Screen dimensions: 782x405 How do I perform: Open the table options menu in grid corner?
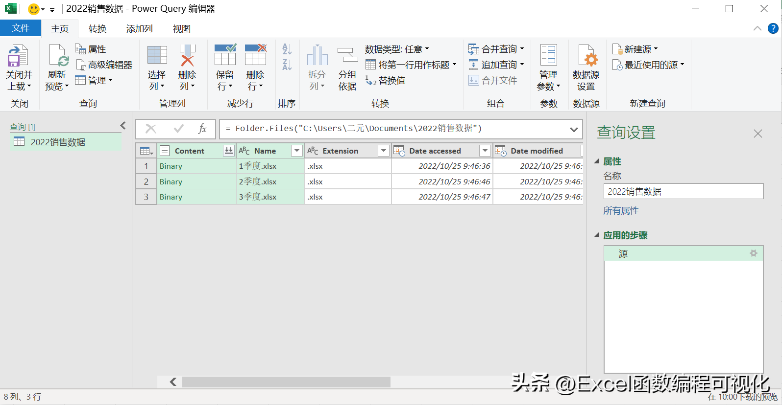point(146,151)
